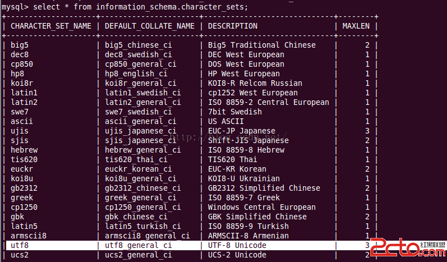Click the 'GBK Simplified Chinese' description
447x262 pixels.
click(x=257, y=217)
